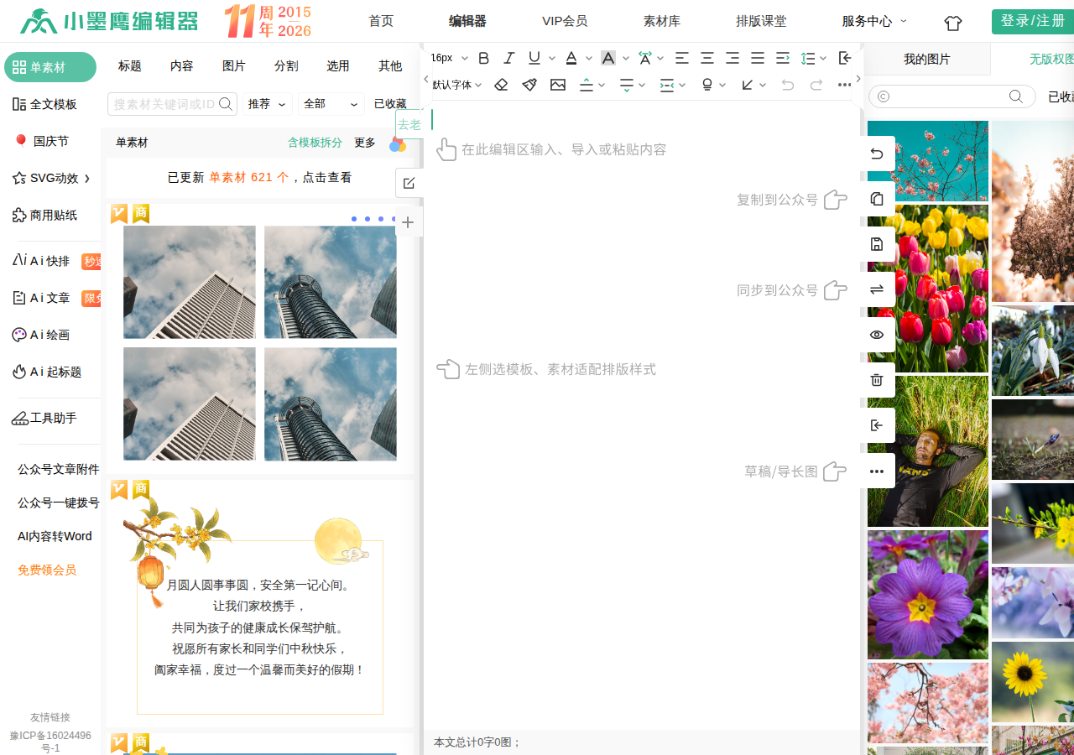This screenshot has height=755, width=1074.
Task: Switch to the 标题 materials tab
Action: click(x=130, y=66)
